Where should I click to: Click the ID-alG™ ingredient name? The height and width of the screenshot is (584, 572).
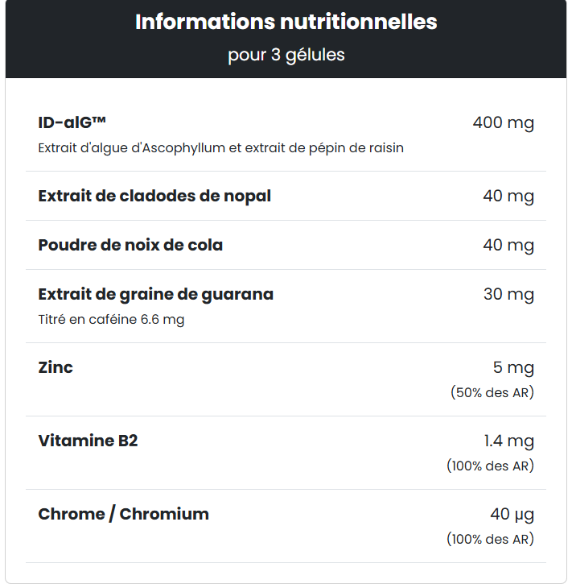[72, 122]
